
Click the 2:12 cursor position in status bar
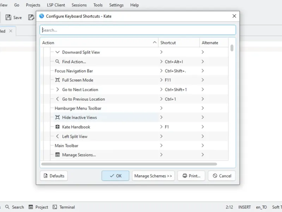point(229,207)
